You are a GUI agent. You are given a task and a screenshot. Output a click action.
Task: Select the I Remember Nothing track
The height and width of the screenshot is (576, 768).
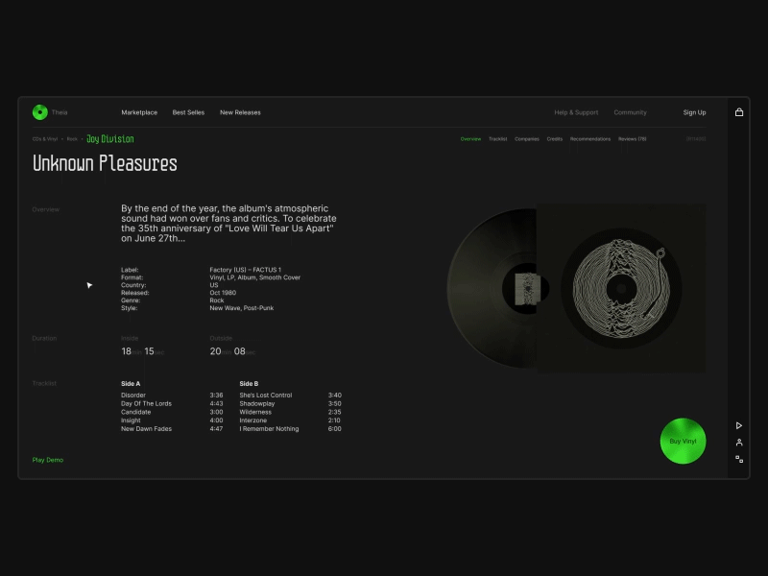click(269, 428)
